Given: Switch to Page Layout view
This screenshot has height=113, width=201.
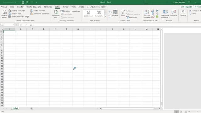Looking at the screenshot, I should (181, 112).
